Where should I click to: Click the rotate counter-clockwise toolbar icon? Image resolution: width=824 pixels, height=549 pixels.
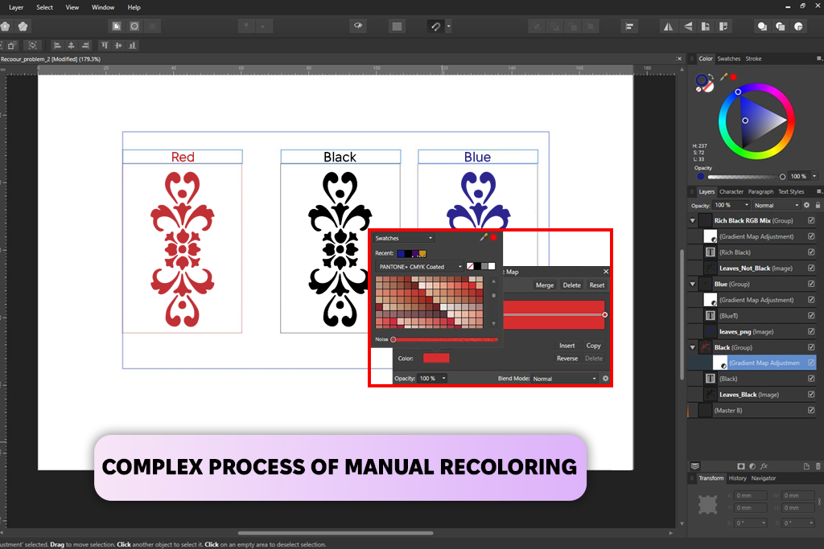[x=705, y=27]
